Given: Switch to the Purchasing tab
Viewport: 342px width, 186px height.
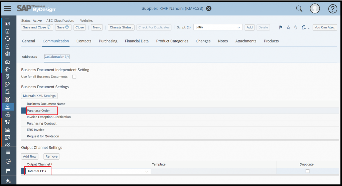Looking at the screenshot, I should pyautogui.click(x=108, y=41).
